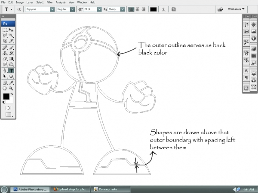Select the Slice tool
This screenshot has height=193, width=258.
pos(11,41)
